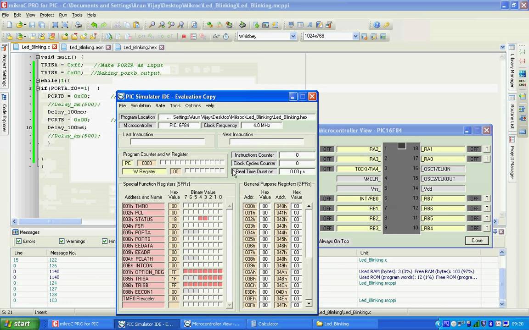The height and width of the screenshot is (330, 529).
Task: Click the T button next to RA1
Action: pyautogui.click(x=487, y=149)
